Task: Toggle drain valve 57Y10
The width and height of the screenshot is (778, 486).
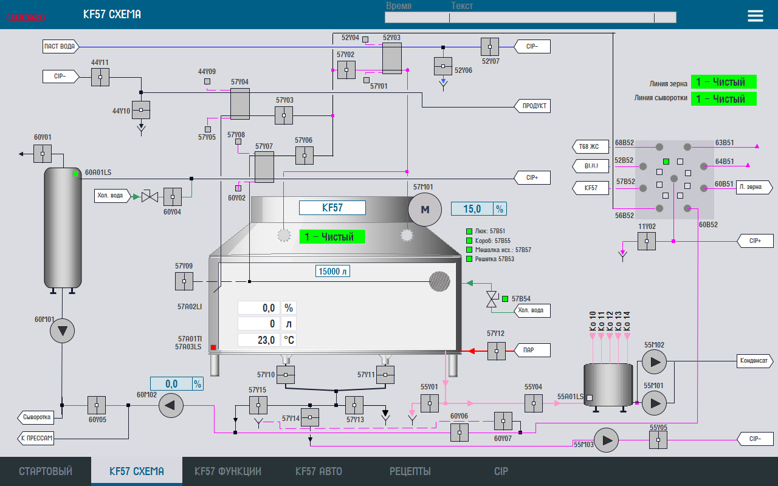Action: pyautogui.click(x=286, y=375)
